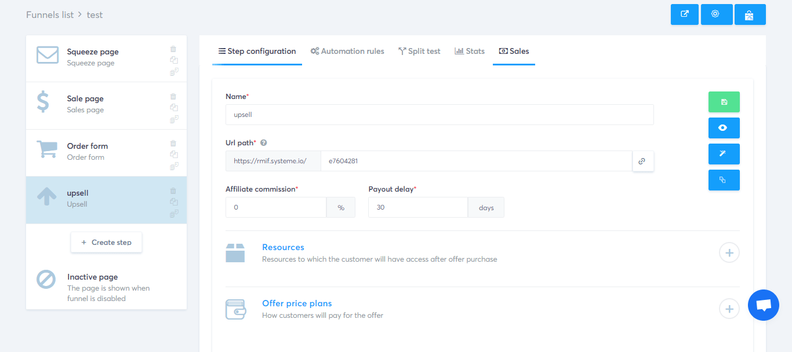This screenshot has height=352, width=792.
Task: Click the open-in-new-window button at top
Action: [685, 14]
